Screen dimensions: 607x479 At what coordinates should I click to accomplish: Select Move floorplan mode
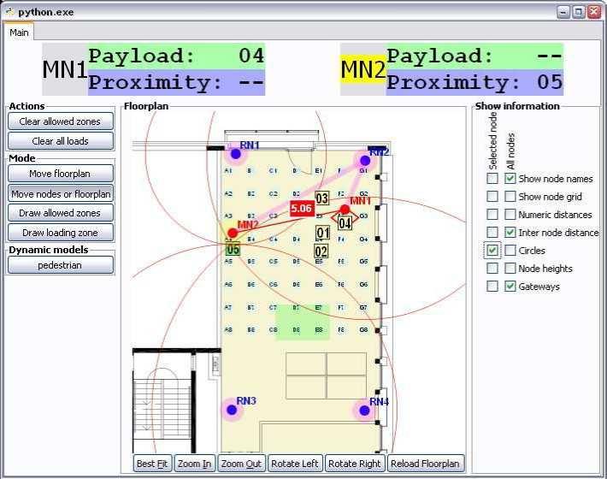tap(61, 174)
